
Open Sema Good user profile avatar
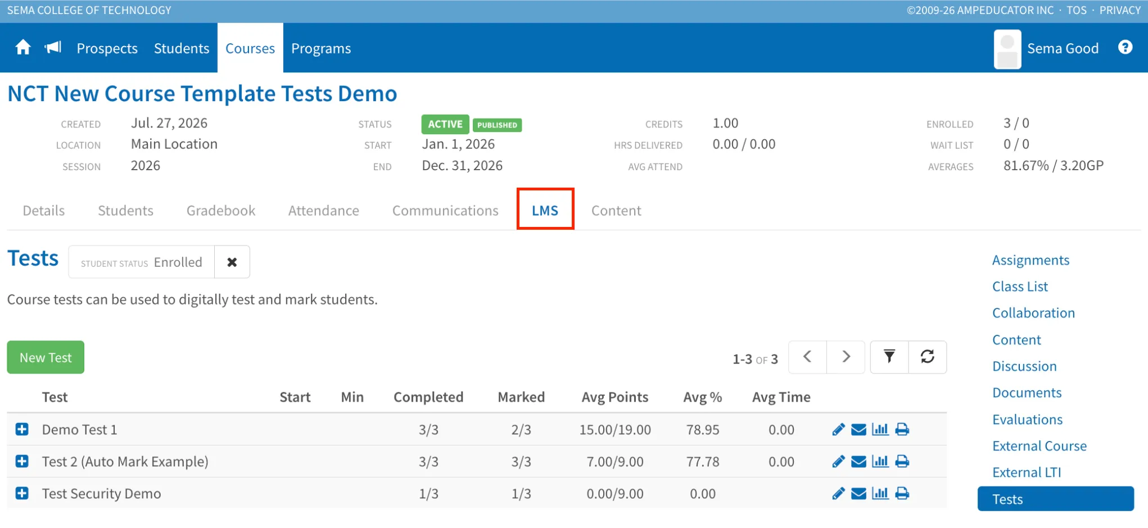1007,49
